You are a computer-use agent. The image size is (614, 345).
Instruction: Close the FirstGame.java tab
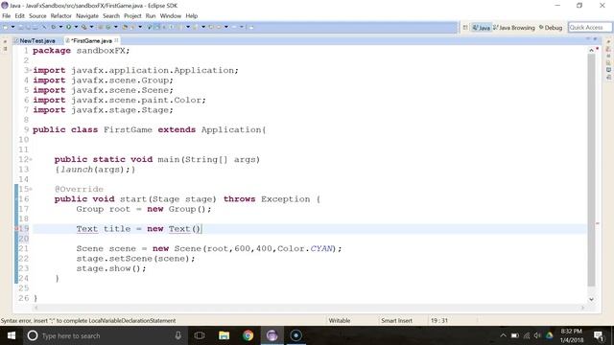tap(116, 40)
